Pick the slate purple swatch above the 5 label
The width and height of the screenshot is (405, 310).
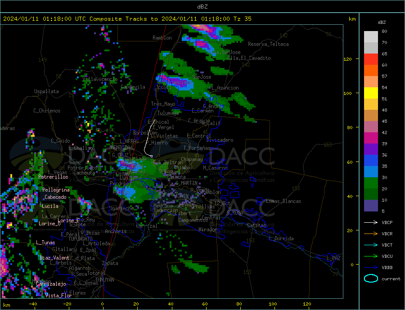(x=371, y=206)
